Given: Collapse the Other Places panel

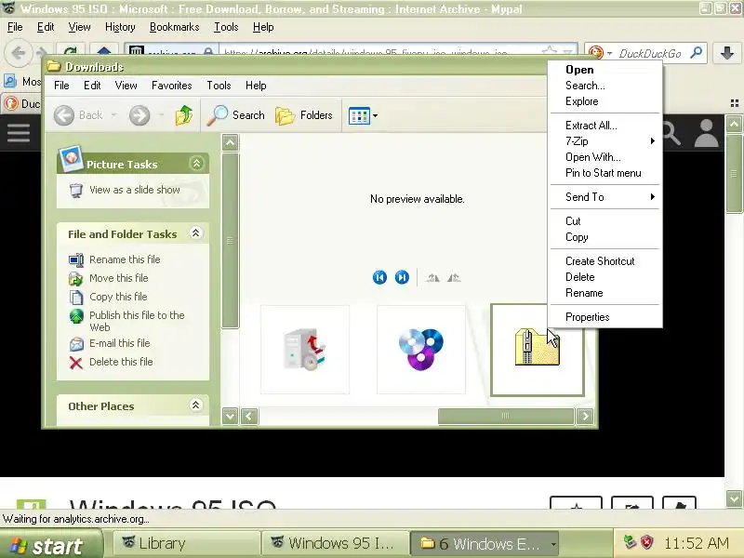Looking at the screenshot, I should pos(195,405).
